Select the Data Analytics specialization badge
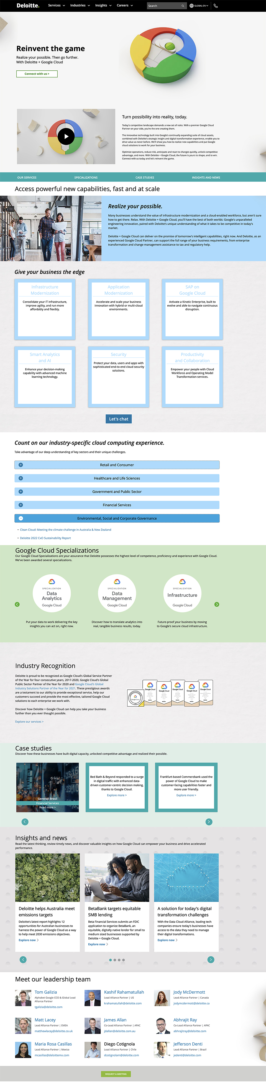 52,593
